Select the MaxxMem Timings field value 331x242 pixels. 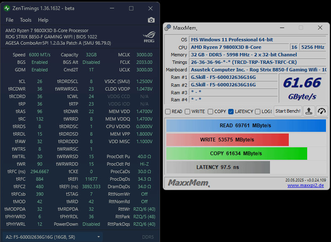coord(257,62)
